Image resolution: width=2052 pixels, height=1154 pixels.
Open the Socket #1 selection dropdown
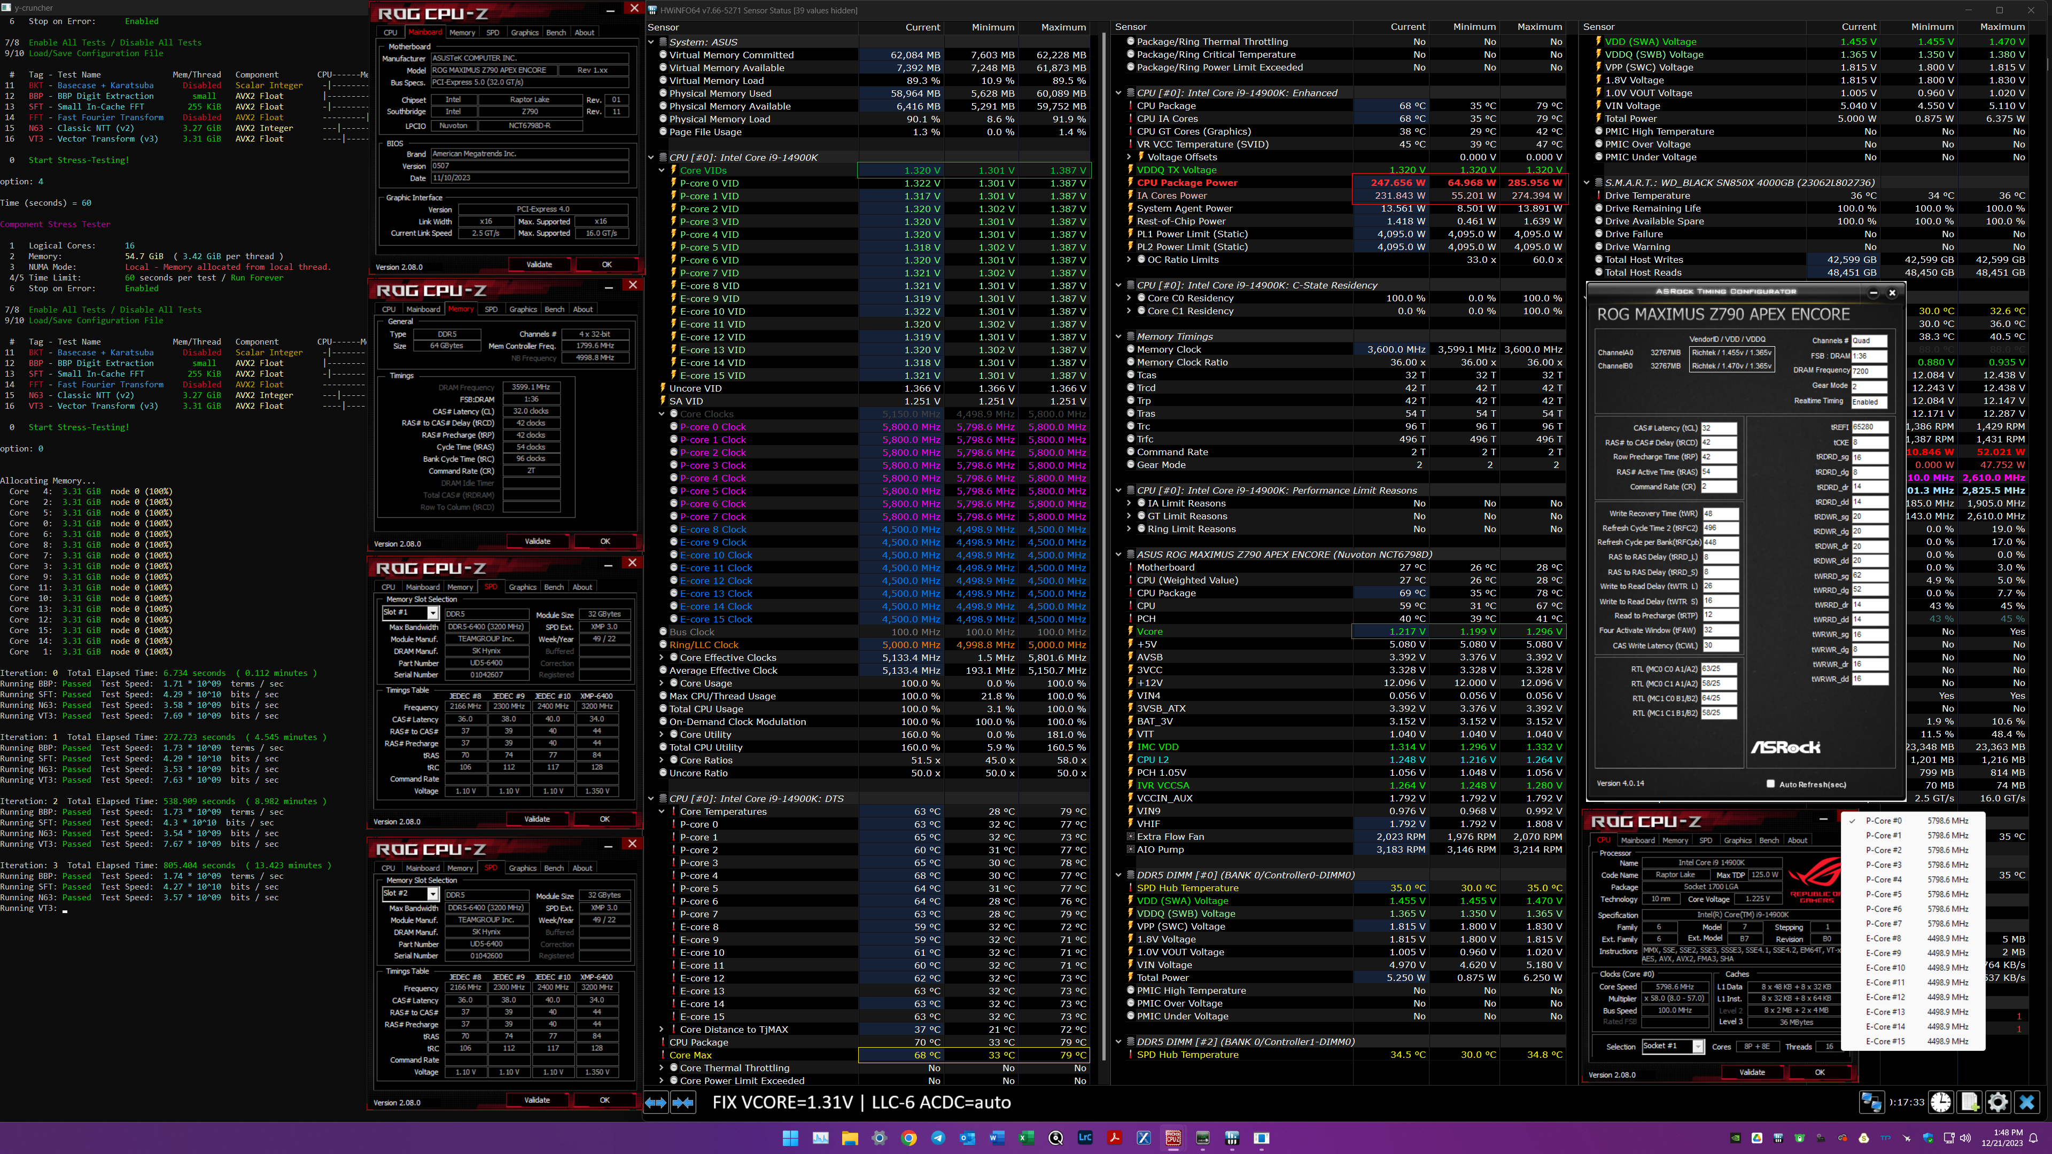coord(1673,1046)
